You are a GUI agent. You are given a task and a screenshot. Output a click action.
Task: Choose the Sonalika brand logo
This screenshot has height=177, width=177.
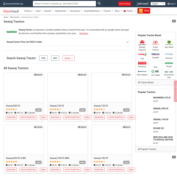coord(155,54)
